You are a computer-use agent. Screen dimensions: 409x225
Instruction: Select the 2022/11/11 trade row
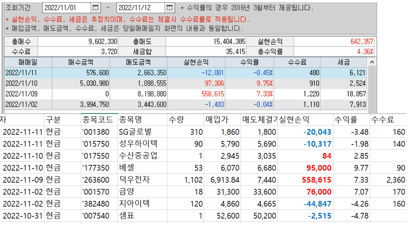point(186,73)
